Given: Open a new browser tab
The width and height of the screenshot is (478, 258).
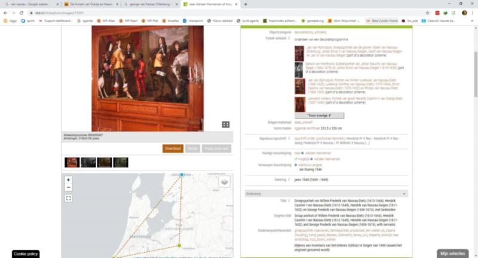Looking at the screenshot, I should (x=246, y=4).
